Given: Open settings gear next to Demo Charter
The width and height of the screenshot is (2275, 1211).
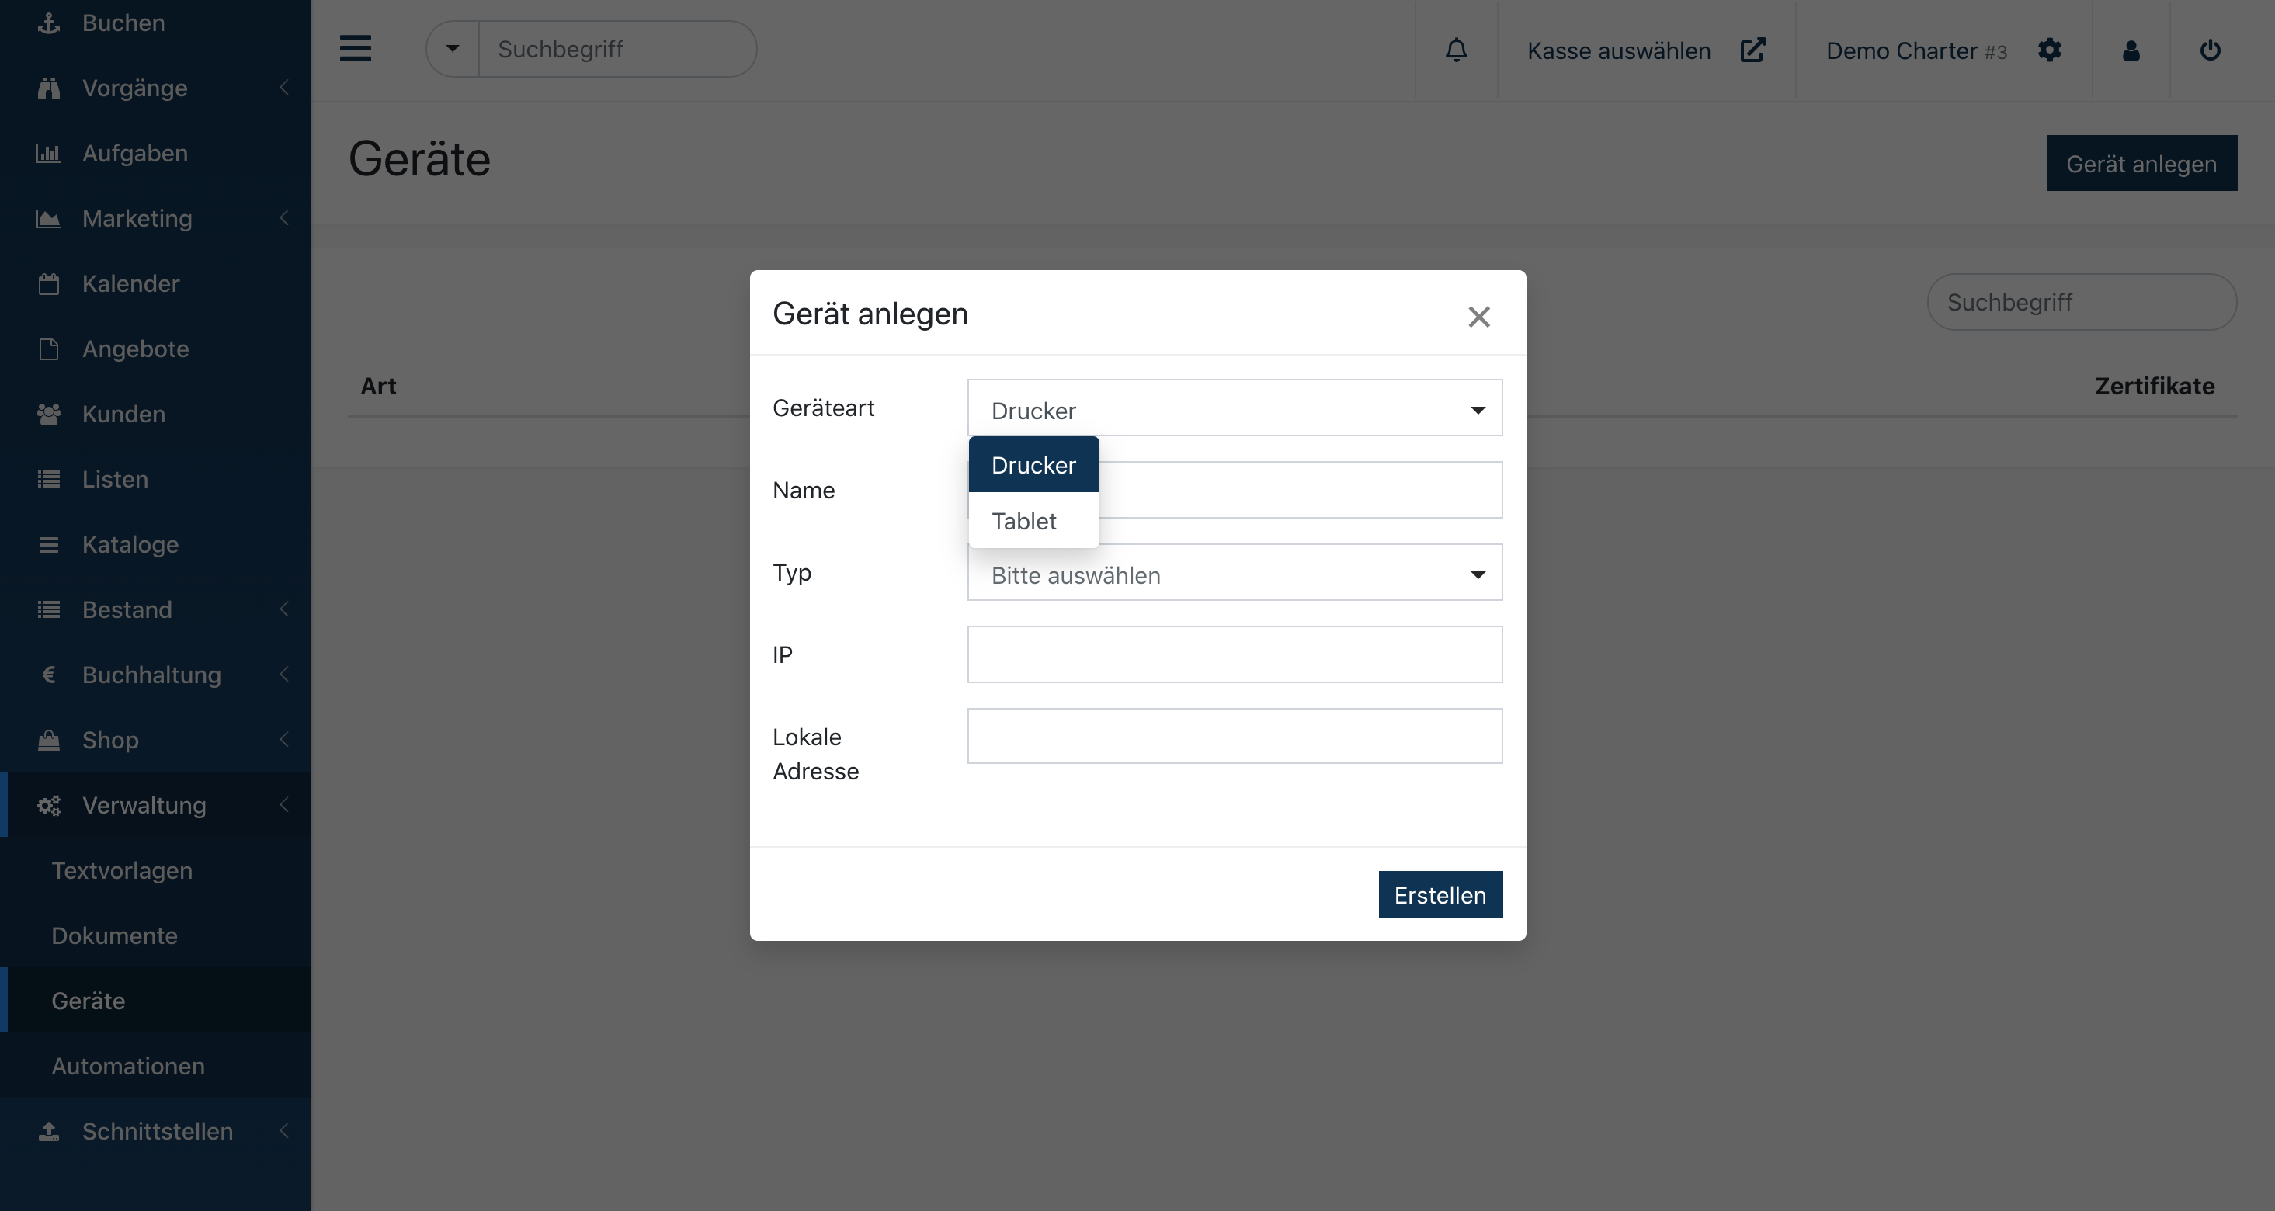Looking at the screenshot, I should pyautogui.click(x=2050, y=50).
